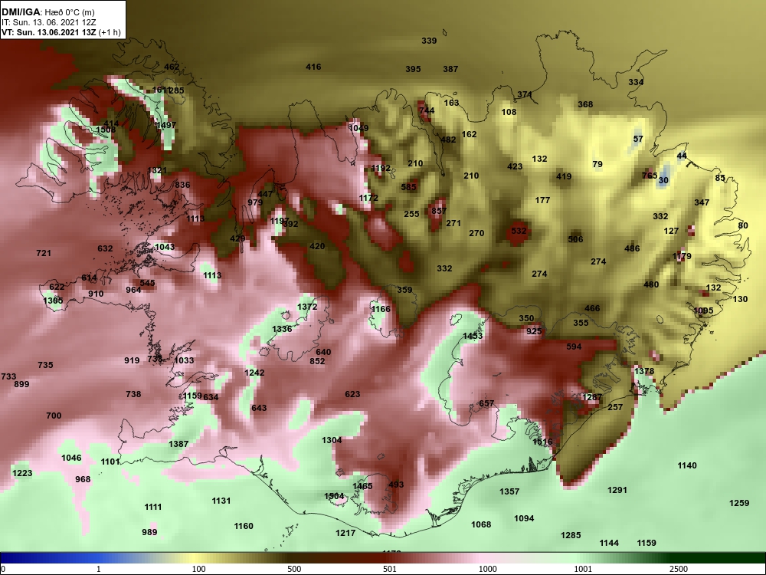The width and height of the screenshot is (766, 575).
Task: Click the map value '368'
Action: [x=585, y=104]
